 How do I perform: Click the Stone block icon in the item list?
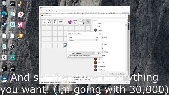[x=96, y=30]
